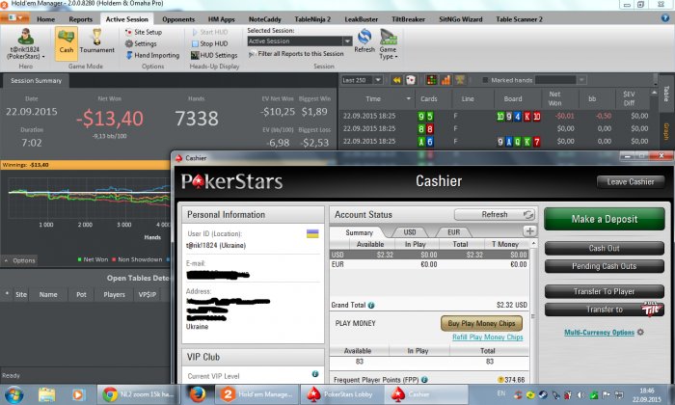
Task: Open Windows Start menu
Action: pyautogui.click(x=13, y=394)
